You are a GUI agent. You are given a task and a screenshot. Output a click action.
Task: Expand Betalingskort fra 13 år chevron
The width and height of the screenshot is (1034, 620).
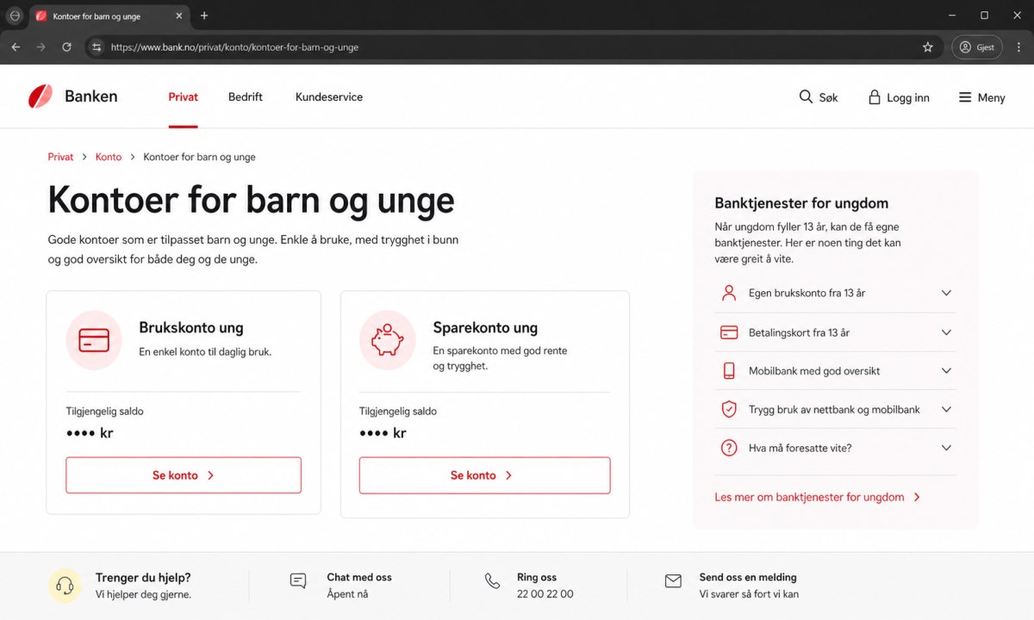(946, 332)
